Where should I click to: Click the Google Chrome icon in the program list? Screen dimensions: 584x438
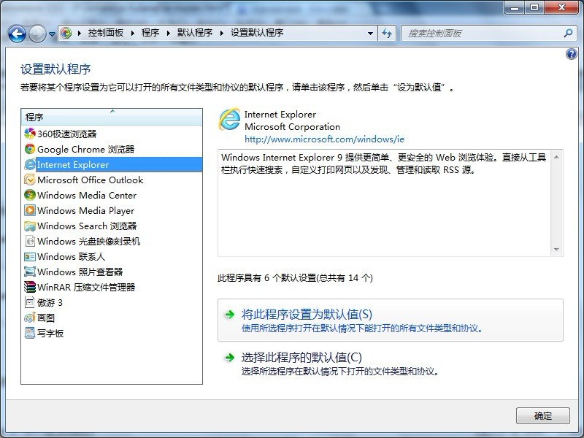(x=30, y=149)
